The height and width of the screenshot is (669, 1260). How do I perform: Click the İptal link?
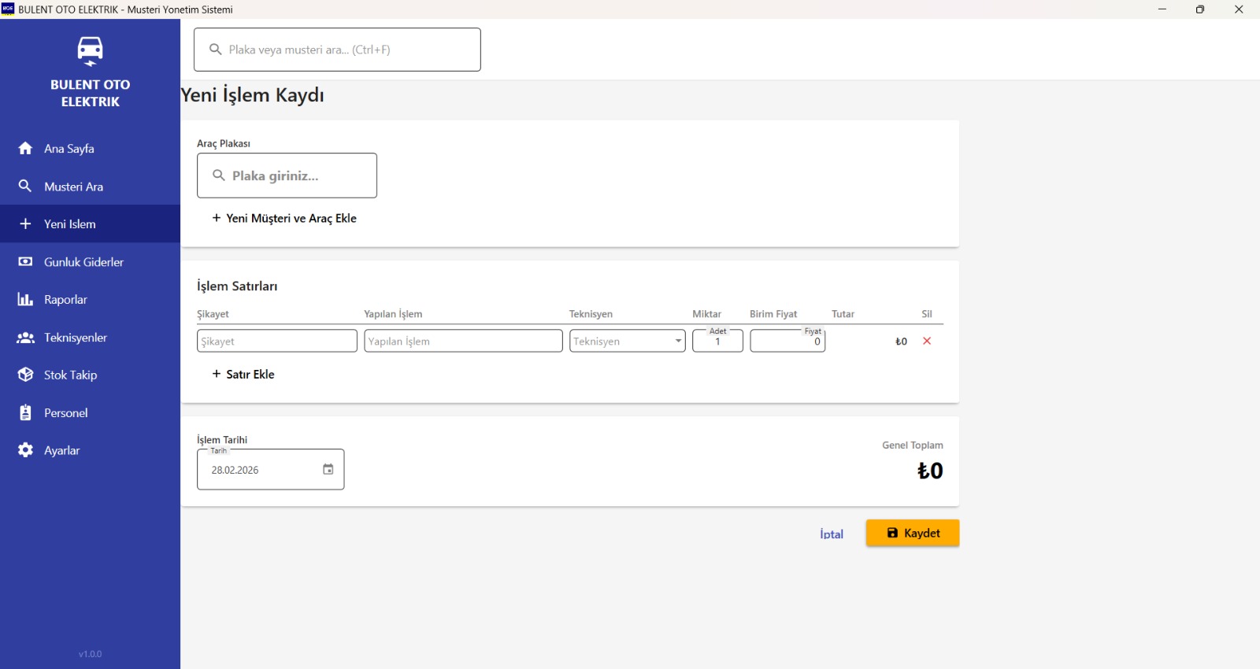pos(831,534)
